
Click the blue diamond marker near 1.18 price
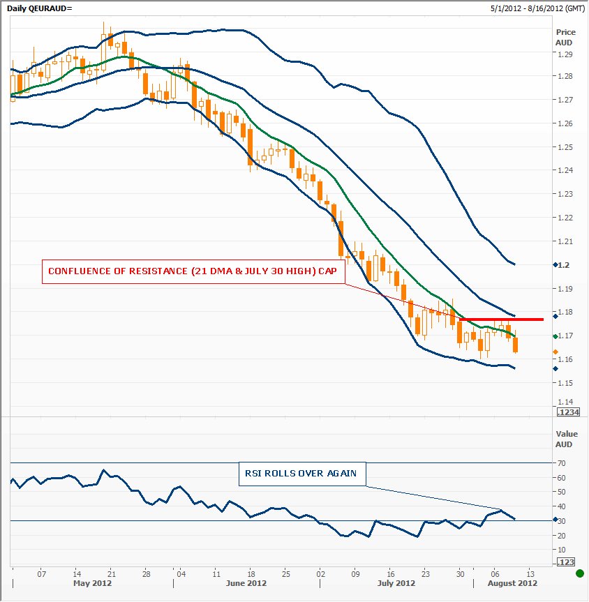tap(556, 317)
